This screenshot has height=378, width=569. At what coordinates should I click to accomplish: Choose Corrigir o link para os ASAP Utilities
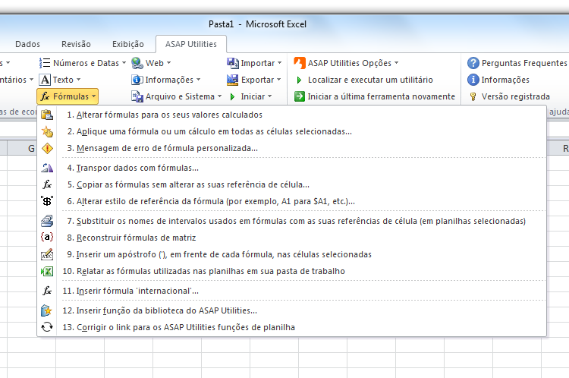point(292,327)
